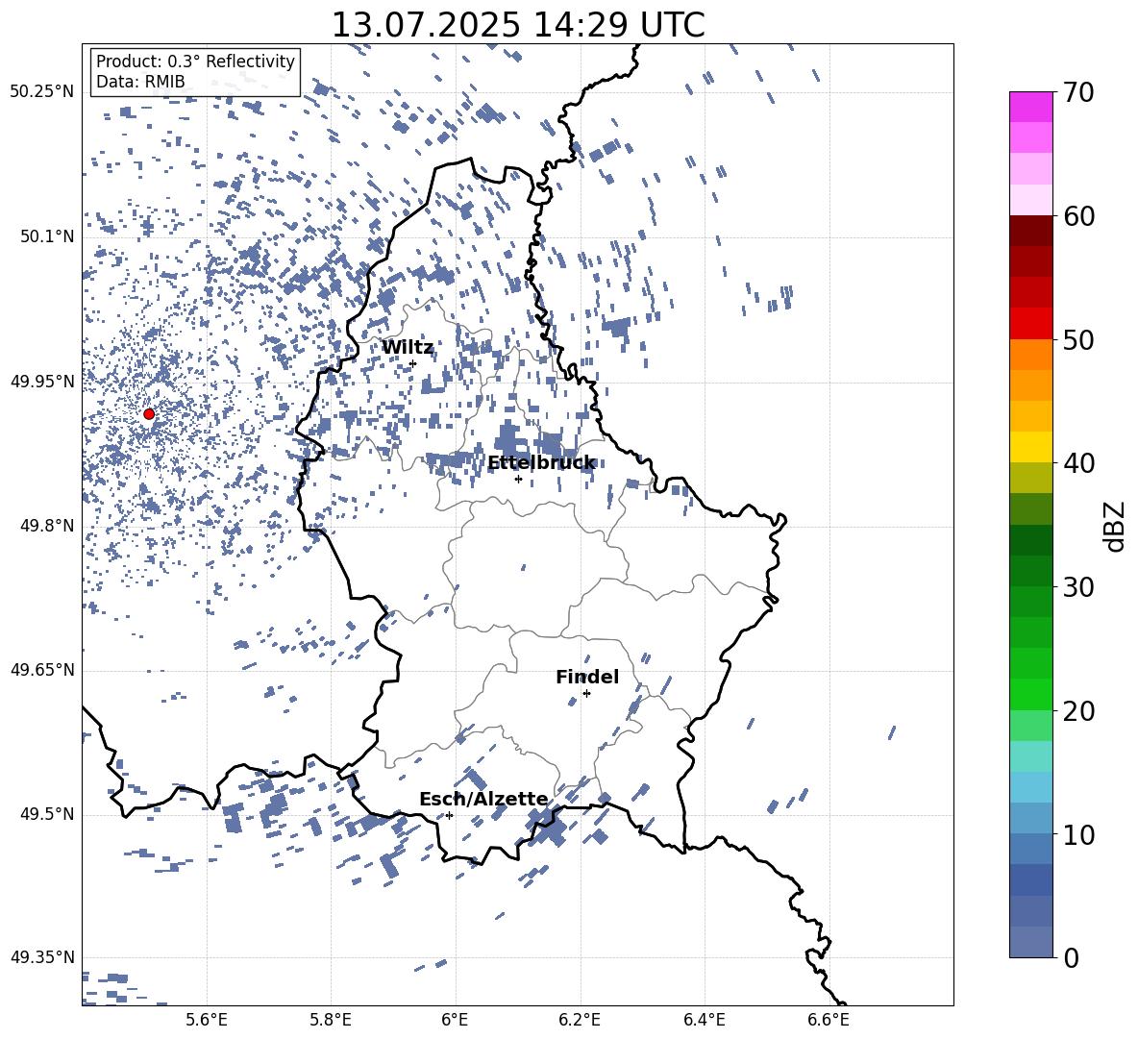The width and height of the screenshot is (1138, 1039).
Task: Click the Data: RMIB text
Action: (140, 82)
